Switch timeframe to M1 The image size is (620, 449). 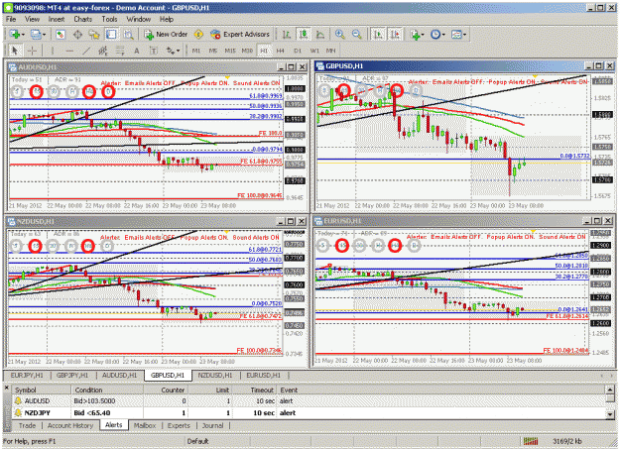(x=196, y=51)
